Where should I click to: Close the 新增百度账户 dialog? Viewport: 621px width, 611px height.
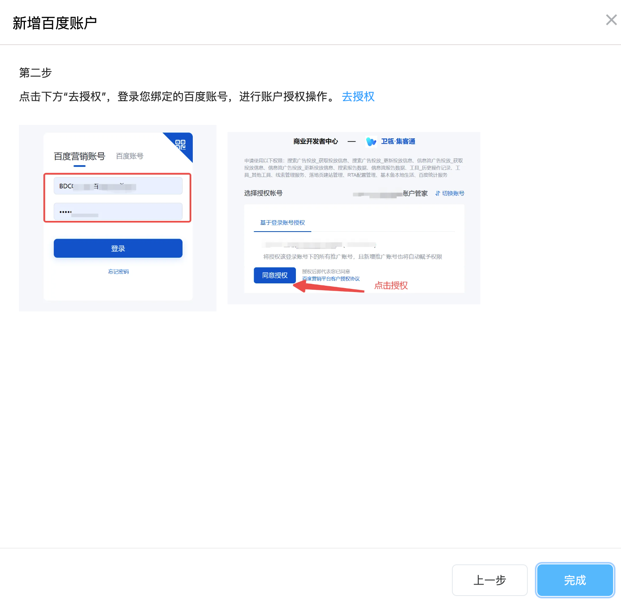click(611, 20)
